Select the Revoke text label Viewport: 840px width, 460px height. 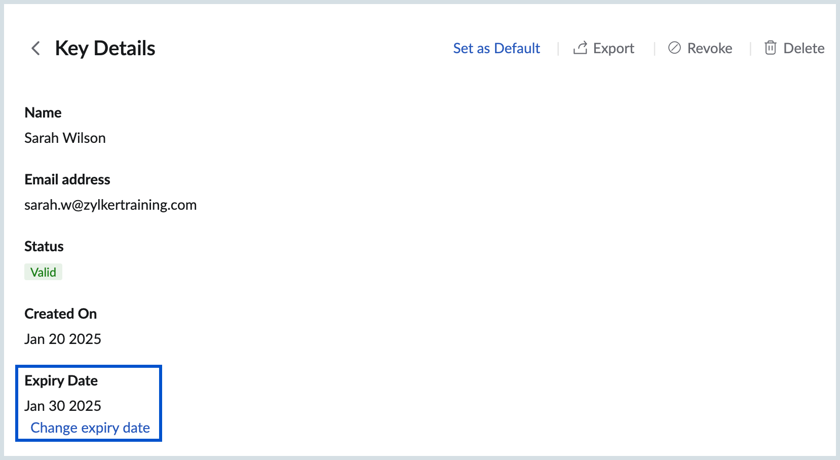tap(709, 49)
